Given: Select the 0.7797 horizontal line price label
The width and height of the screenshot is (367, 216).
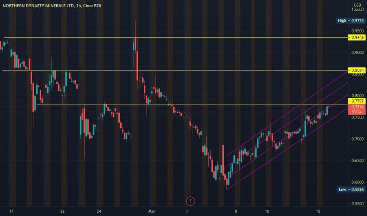Looking at the screenshot, I should (x=357, y=101).
